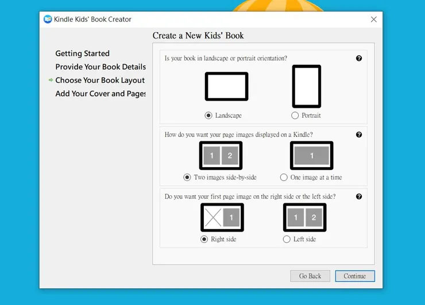
Task: Click the Continue button
Action: tap(355, 276)
